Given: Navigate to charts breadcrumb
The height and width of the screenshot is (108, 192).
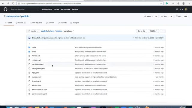Looking at the screenshot, I should pyautogui.click(x=52, y=31).
